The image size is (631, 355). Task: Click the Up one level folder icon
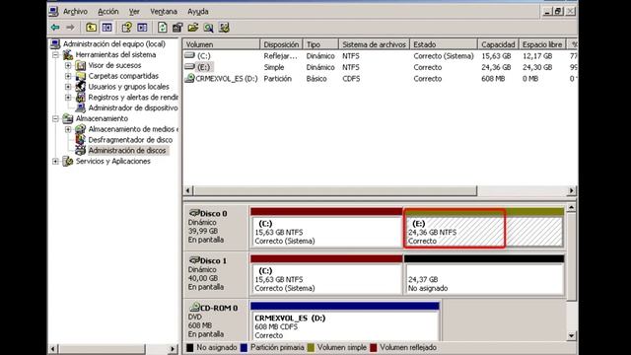point(92,28)
